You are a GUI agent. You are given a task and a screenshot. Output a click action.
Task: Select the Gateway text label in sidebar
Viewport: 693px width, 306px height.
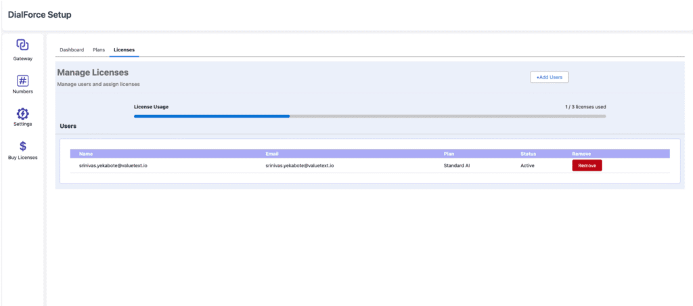point(22,59)
